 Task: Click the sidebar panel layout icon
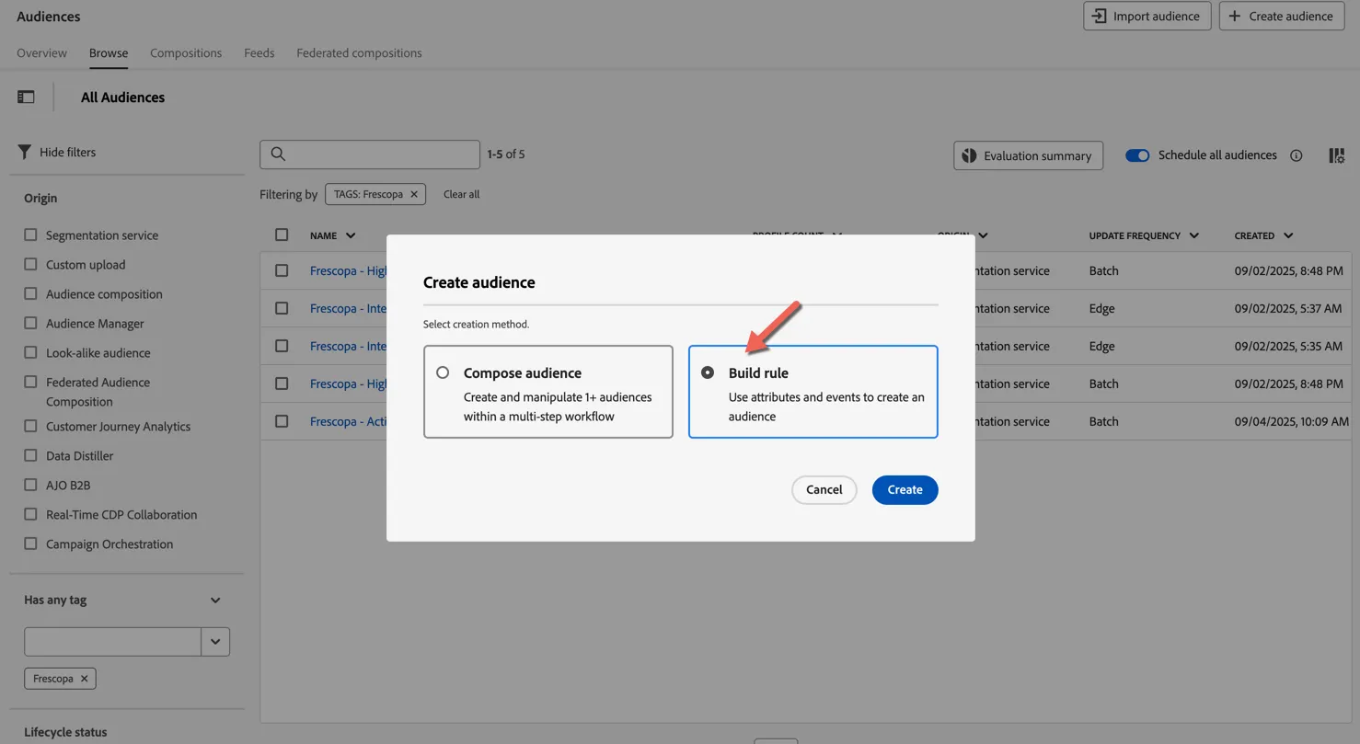pyautogui.click(x=26, y=97)
